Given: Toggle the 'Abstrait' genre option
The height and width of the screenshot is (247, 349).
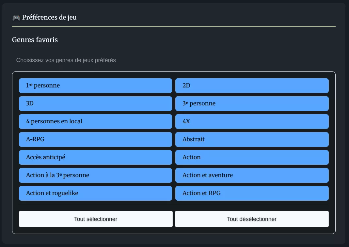Looking at the screenshot, I should point(252,139).
